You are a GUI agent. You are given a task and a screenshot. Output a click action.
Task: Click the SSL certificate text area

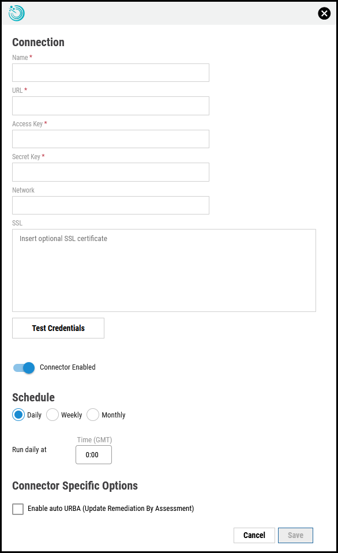164,270
